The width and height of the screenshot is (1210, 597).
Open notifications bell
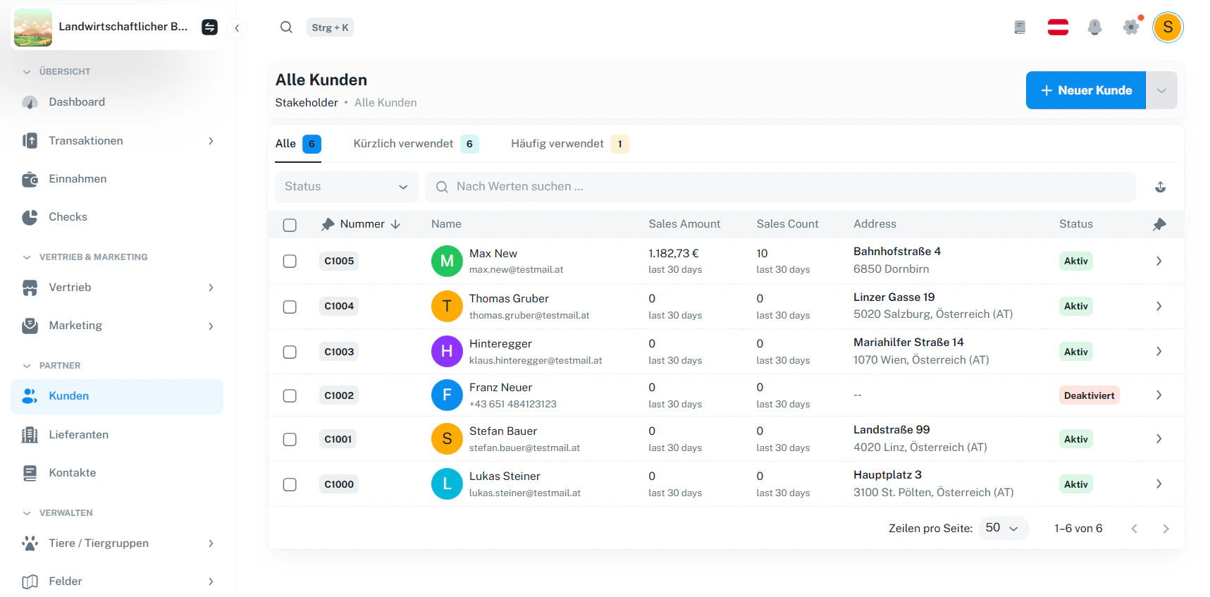(1094, 27)
